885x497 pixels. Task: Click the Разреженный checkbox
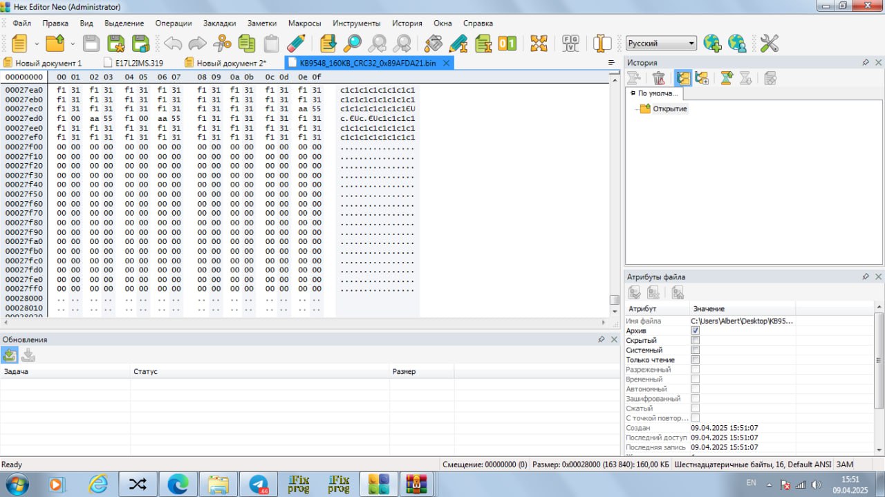(696, 370)
